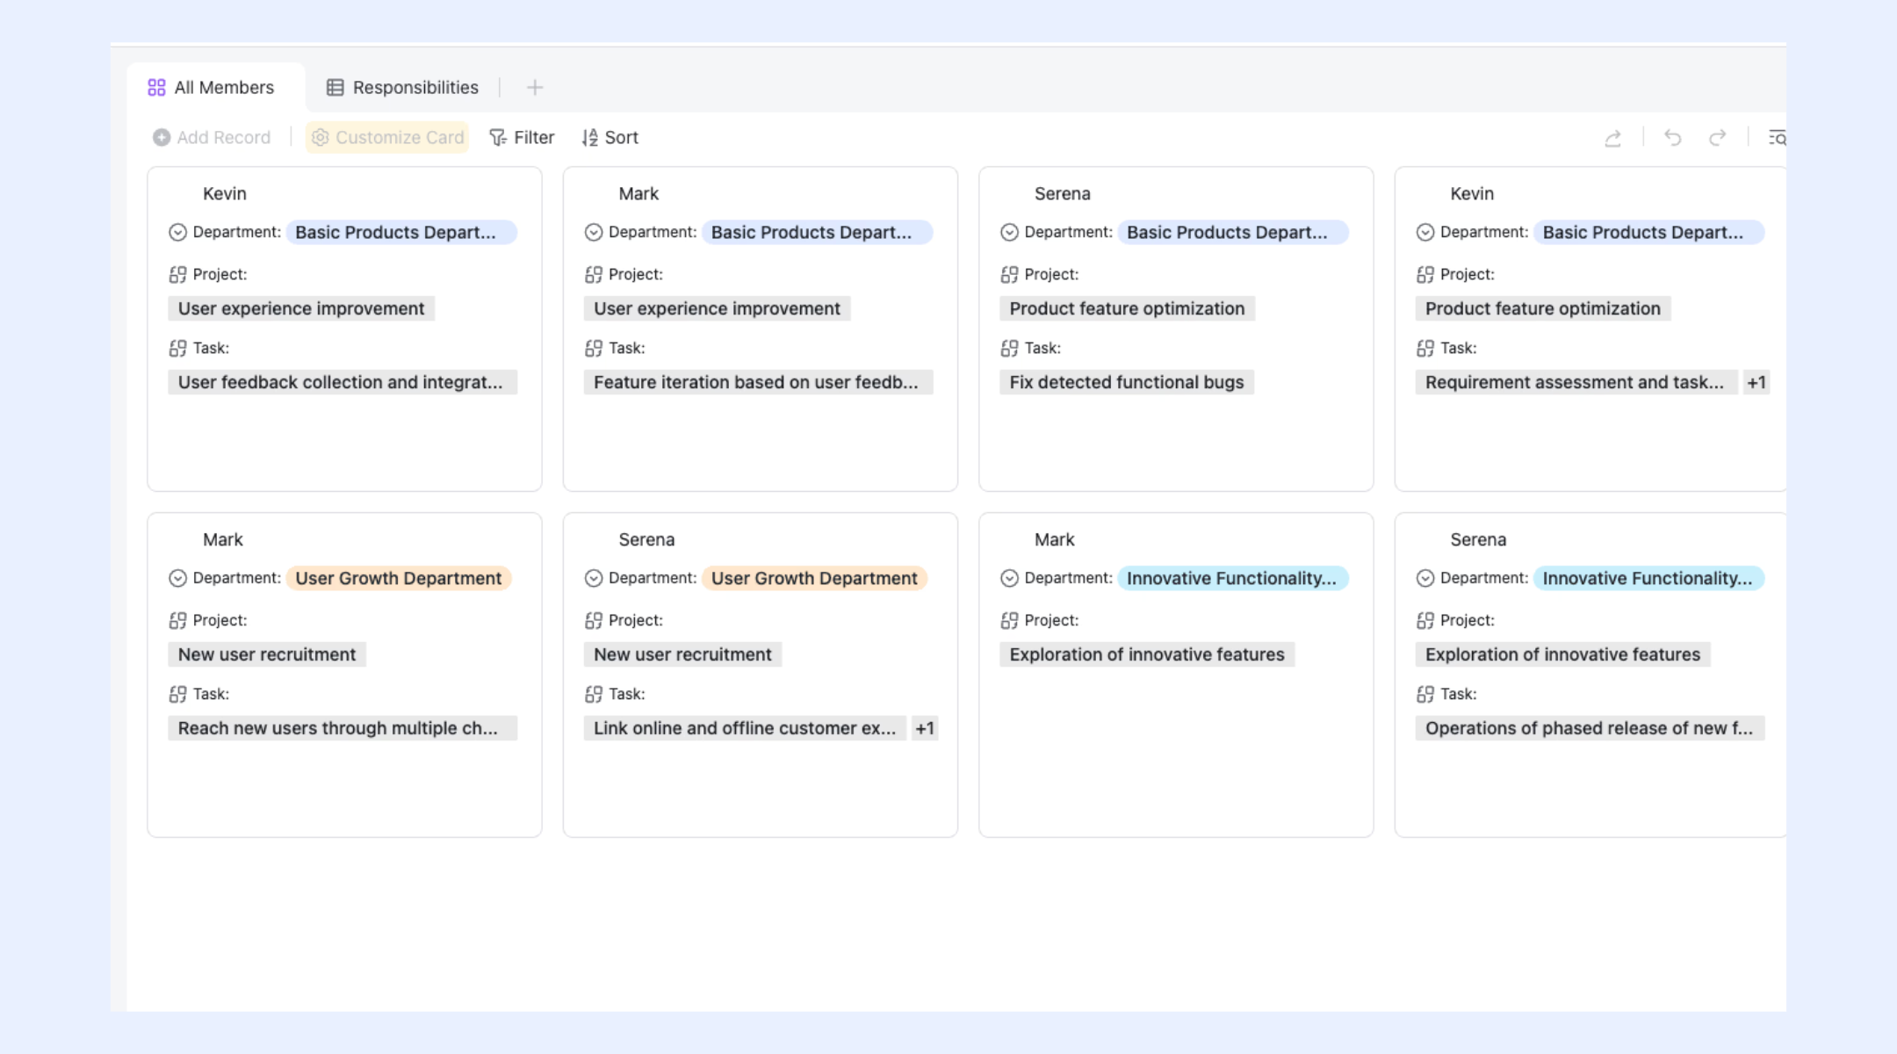1897x1054 pixels.
Task: Click the Add Record button
Action: pos(212,138)
